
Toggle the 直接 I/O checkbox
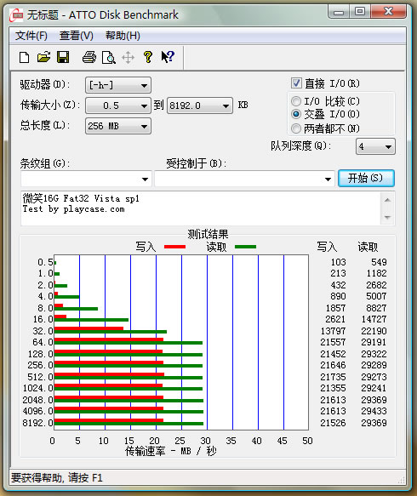click(x=296, y=83)
